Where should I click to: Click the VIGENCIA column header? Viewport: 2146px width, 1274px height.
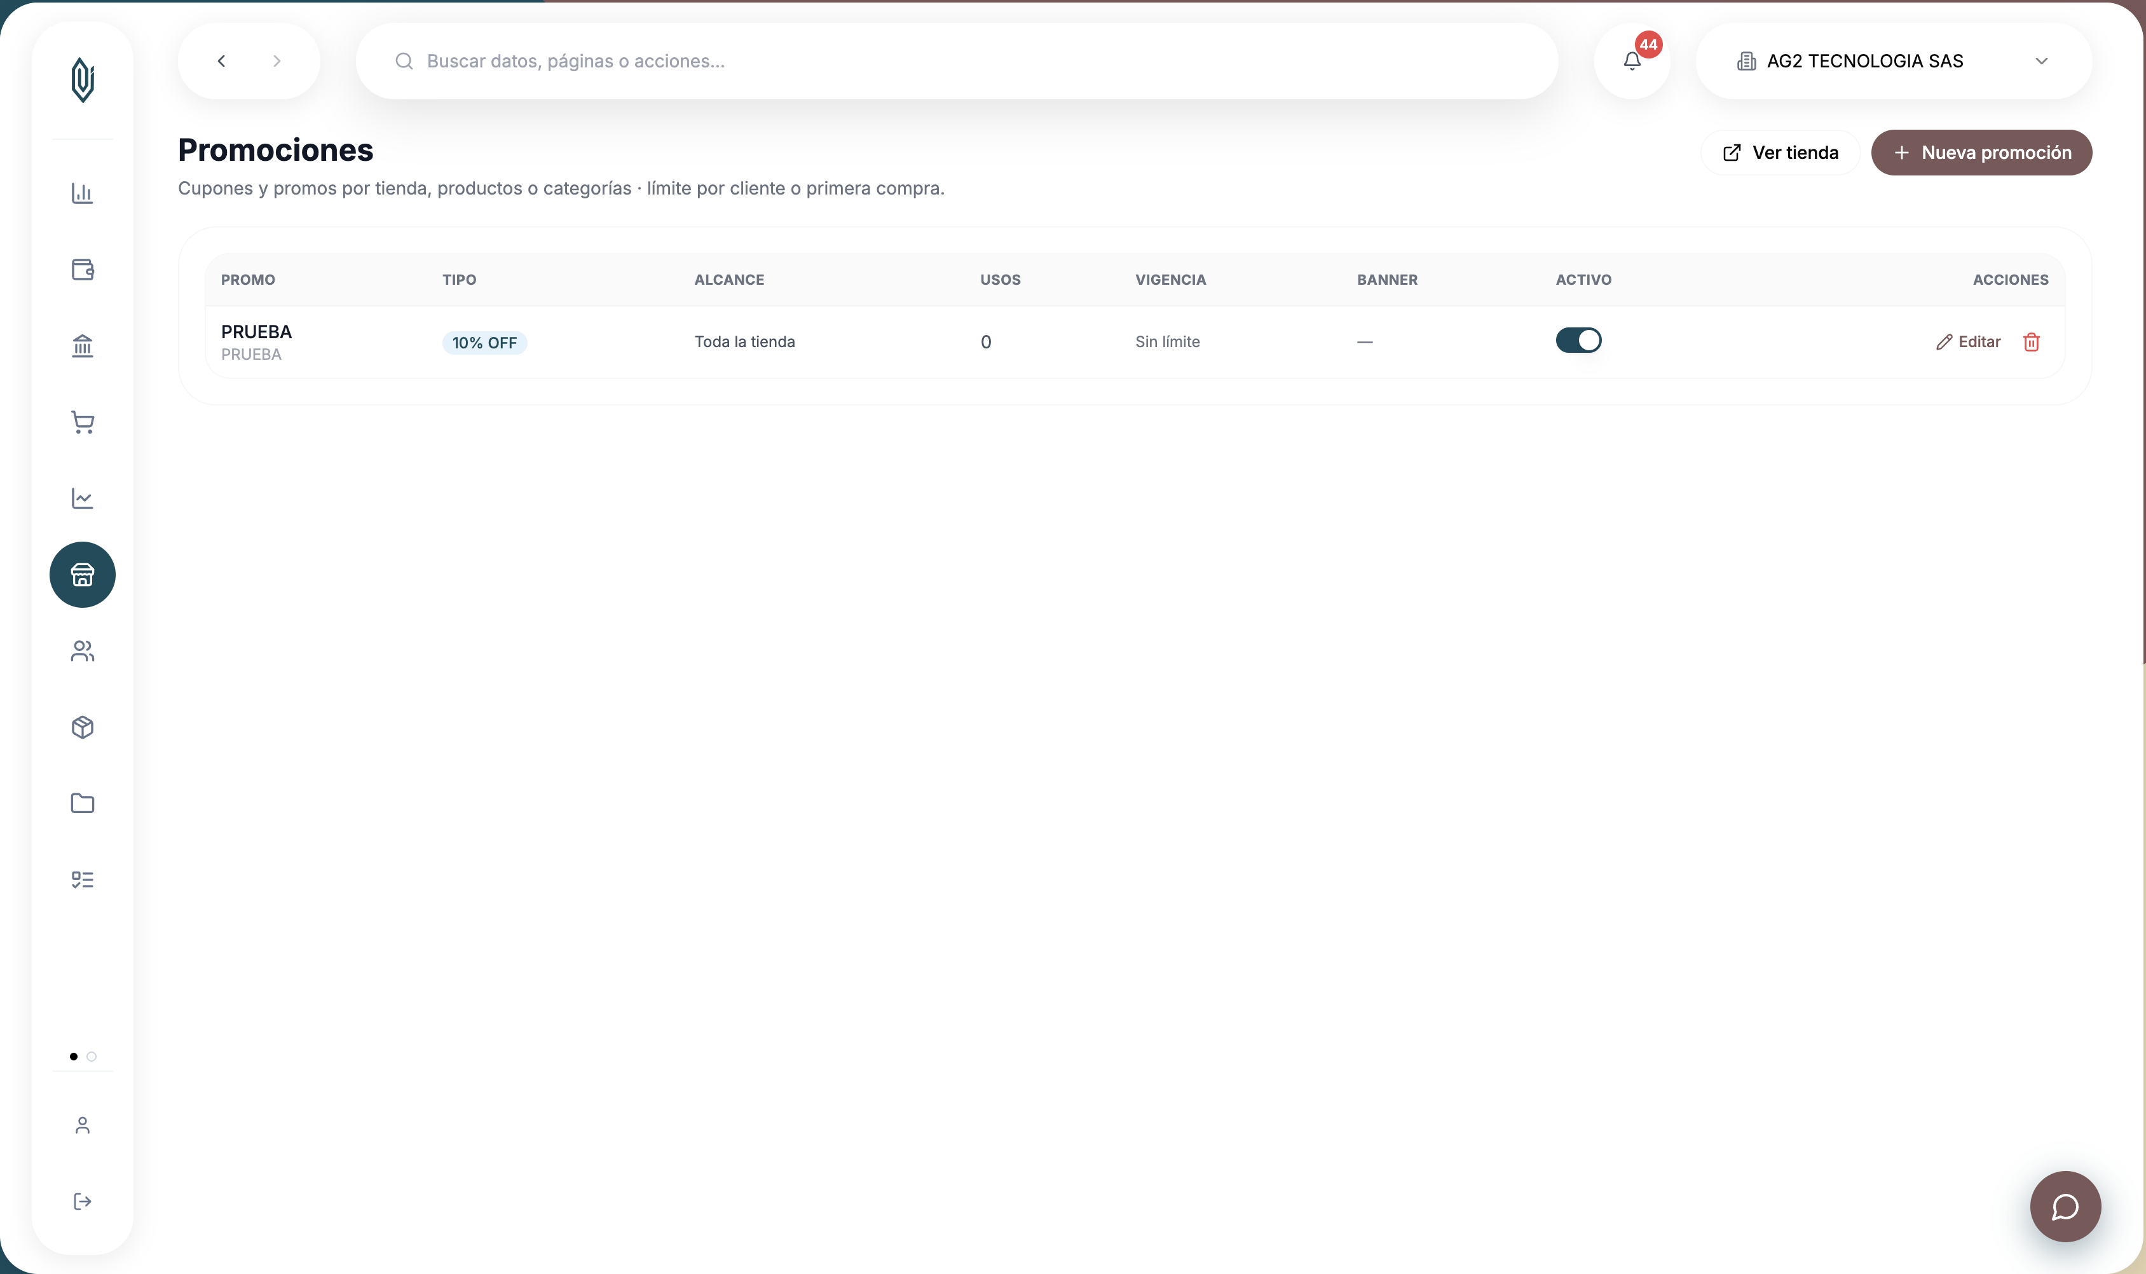coord(1170,280)
